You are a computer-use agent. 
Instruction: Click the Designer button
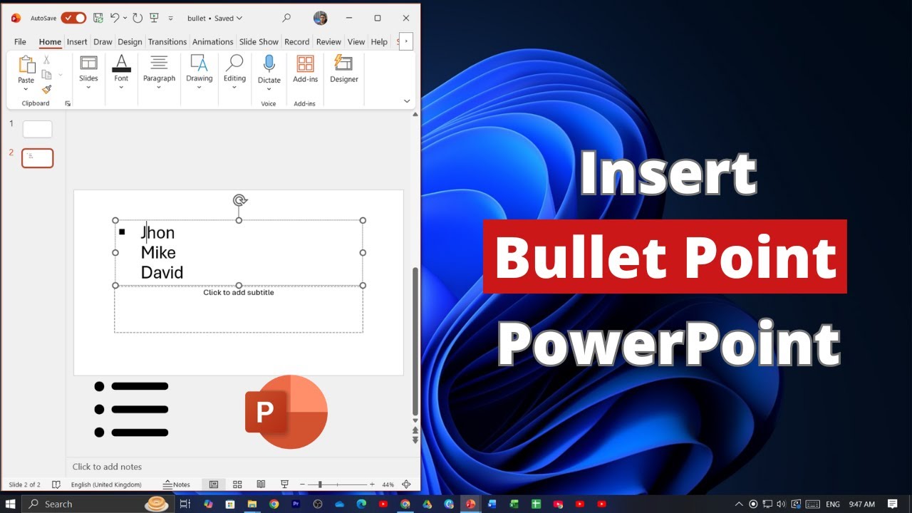coord(343,68)
